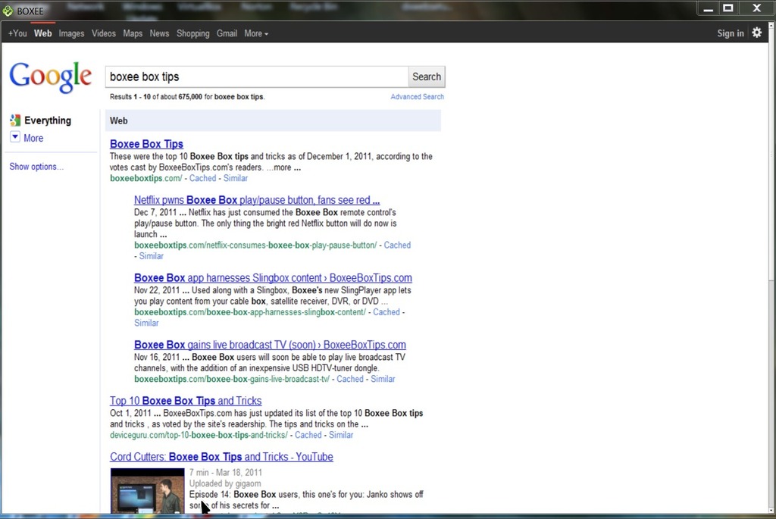Open Similar link for Slingbox result
Image resolution: width=776 pixels, height=519 pixels.
click(x=146, y=323)
